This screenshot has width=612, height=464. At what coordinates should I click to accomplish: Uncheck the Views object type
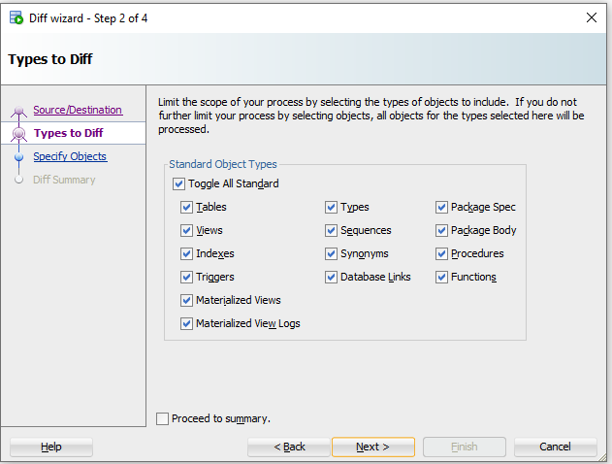point(186,231)
